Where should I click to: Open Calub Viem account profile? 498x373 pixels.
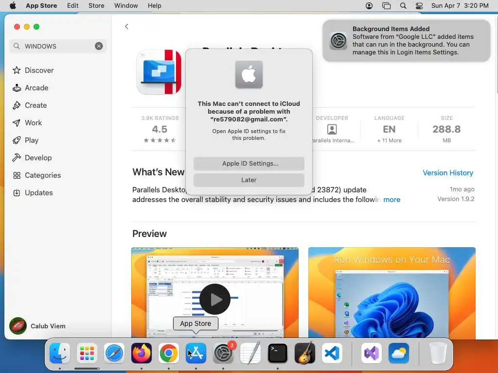(37, 326)
